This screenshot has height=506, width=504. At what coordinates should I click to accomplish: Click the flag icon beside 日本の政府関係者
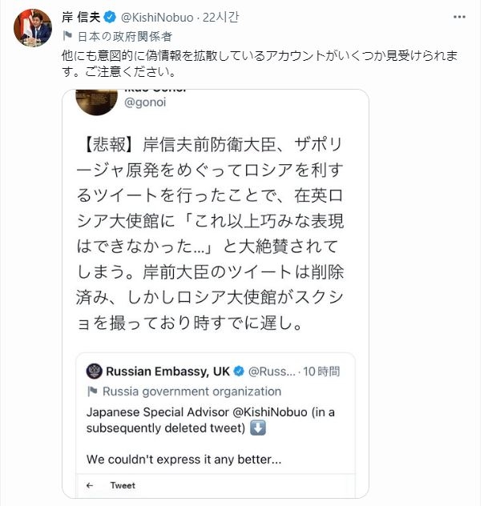[x=68, y=36]
